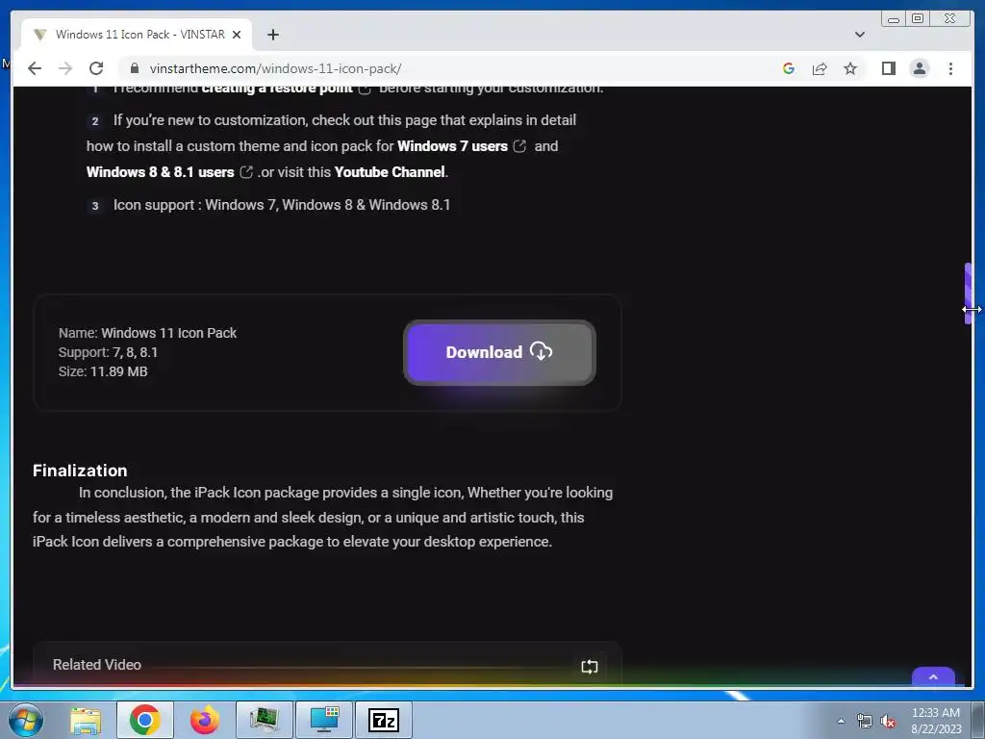Open File Explorer from taskbar
This screenshot has height=739, width=985.
[86, 720]
